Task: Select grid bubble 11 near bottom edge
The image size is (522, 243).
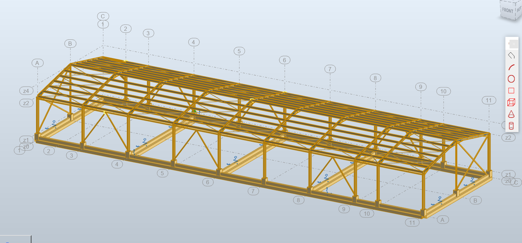Action: [x=412, y=222]
